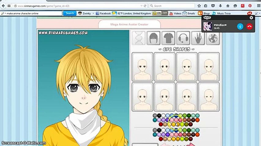Open the Facebook toolbar link
Viewport: 261px width, 146px height.
coord(103,13)
